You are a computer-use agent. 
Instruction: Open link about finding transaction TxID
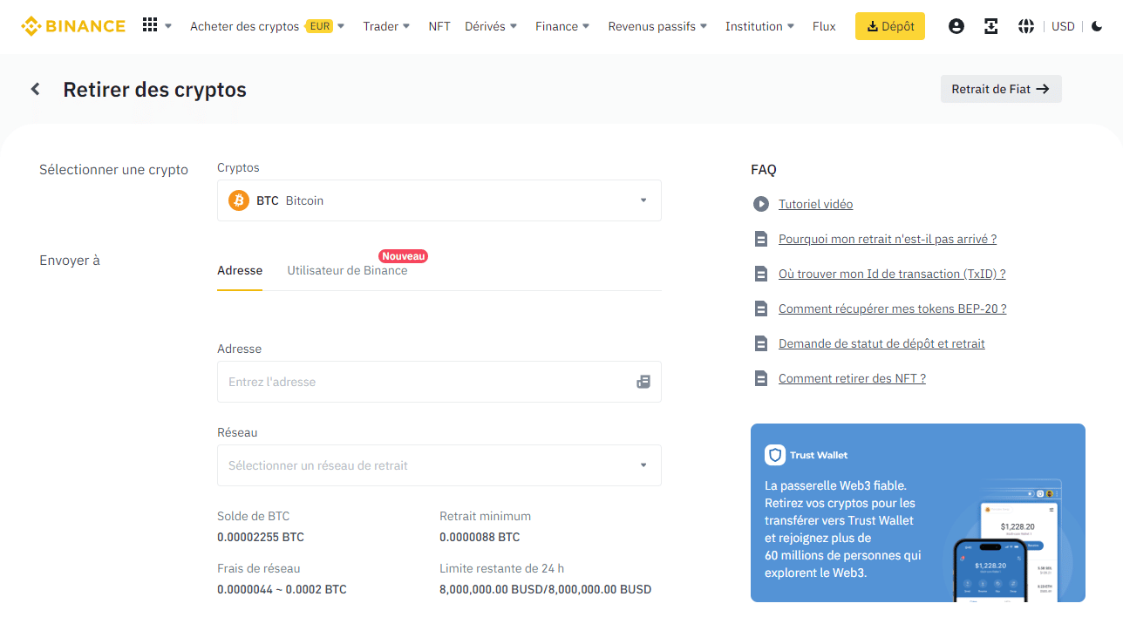pyautogui.click(x=892, y=274)
